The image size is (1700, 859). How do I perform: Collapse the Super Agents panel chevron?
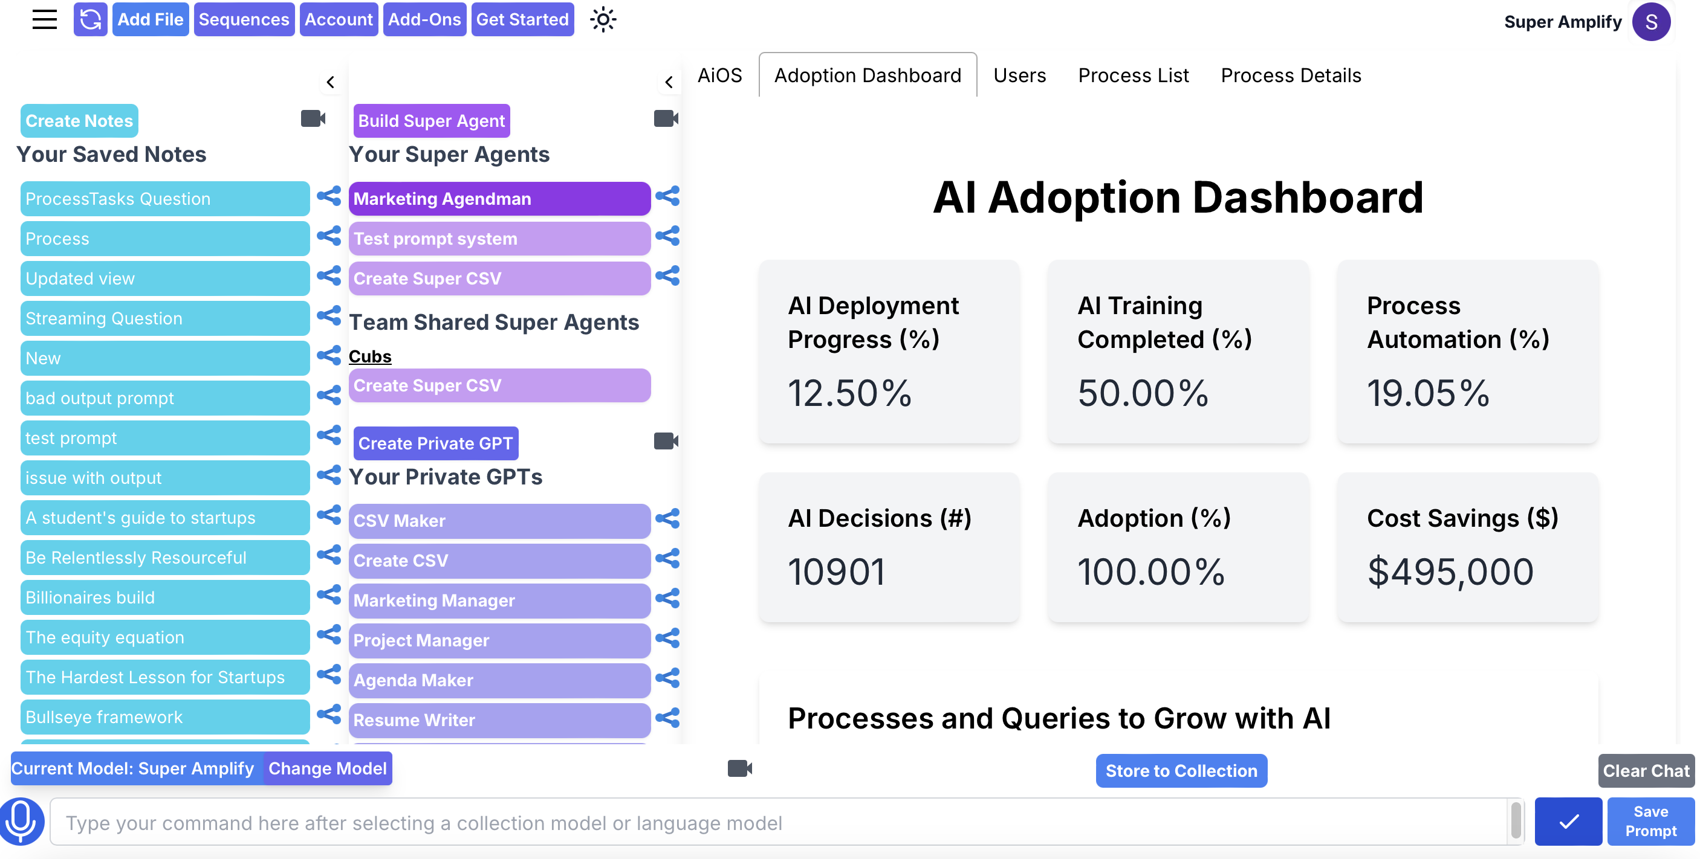(x=669, y=82)
